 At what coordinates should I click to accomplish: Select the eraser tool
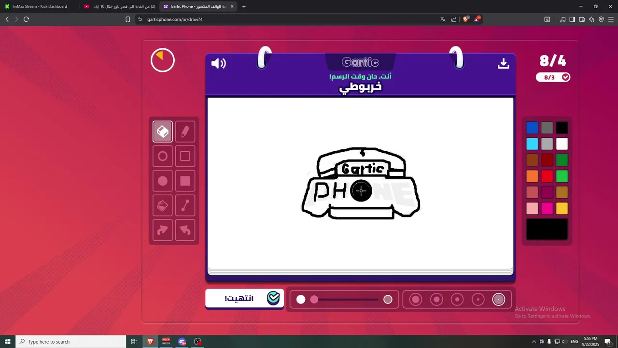click(x=163, y=131)
